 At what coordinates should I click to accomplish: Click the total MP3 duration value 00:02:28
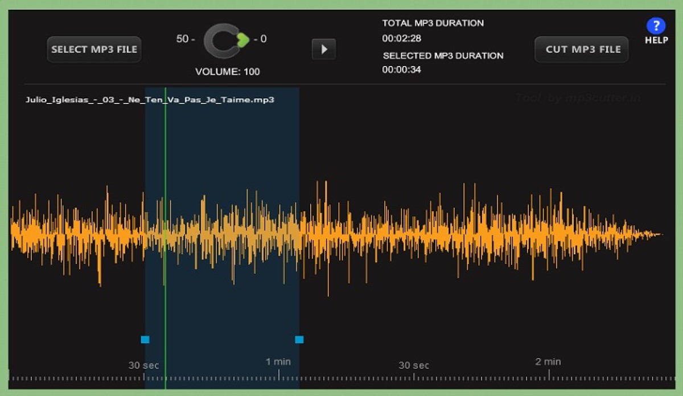(401, 39)
